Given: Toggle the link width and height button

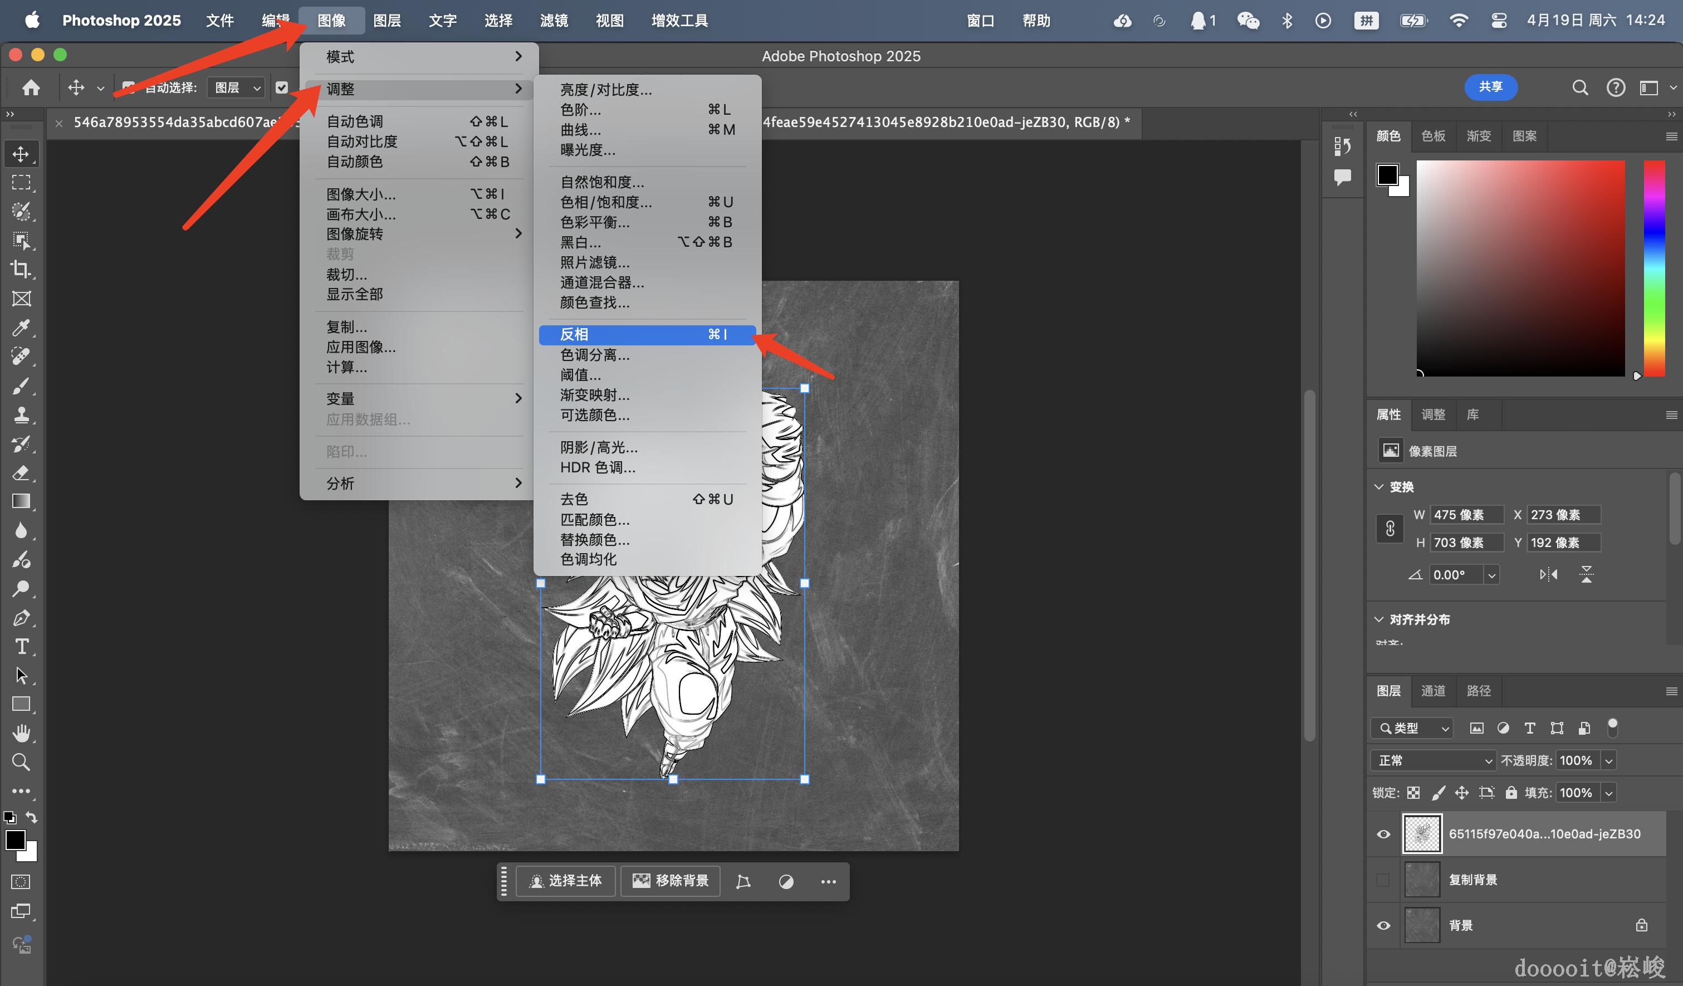Looking at the screenshot, I should 1390,529.
